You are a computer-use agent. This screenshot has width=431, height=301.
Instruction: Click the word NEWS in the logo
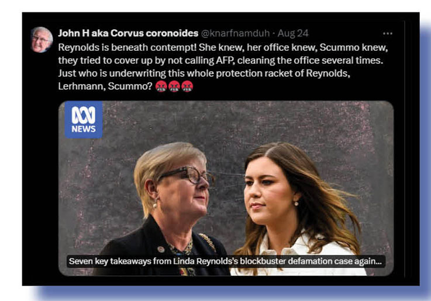84,128
